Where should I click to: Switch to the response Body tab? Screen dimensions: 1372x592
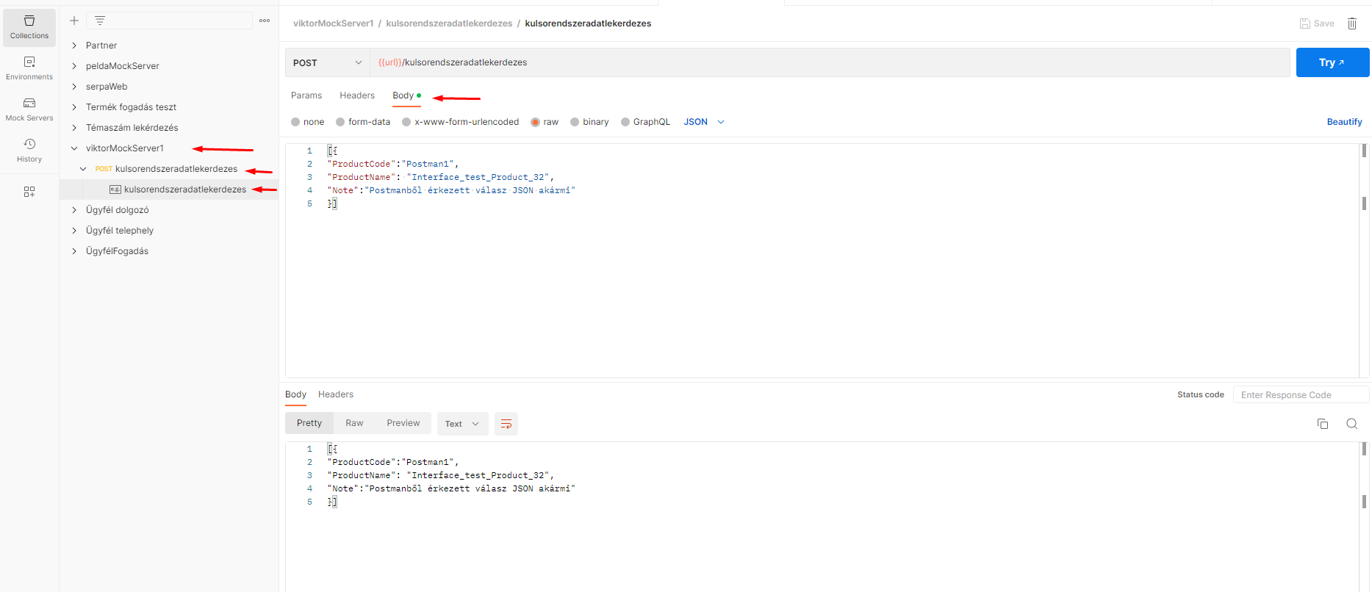click(295, 394)
